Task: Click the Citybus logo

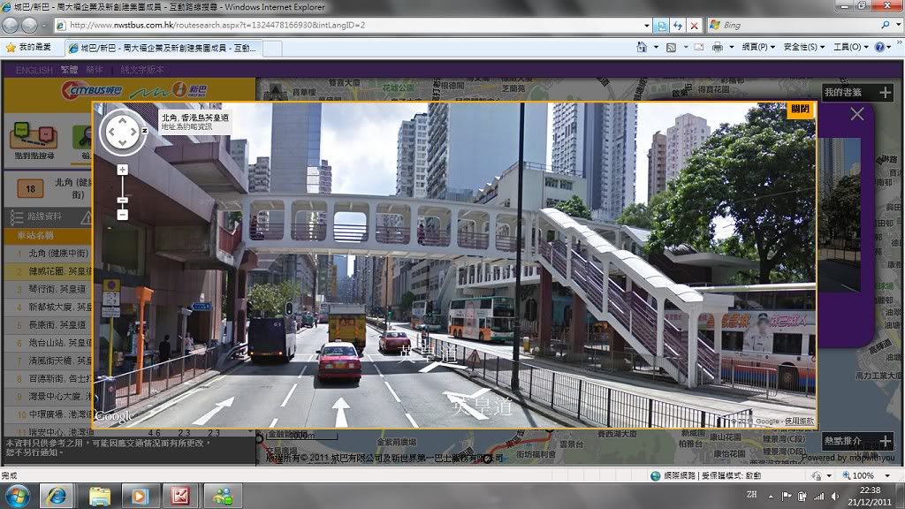Action: 92,90
